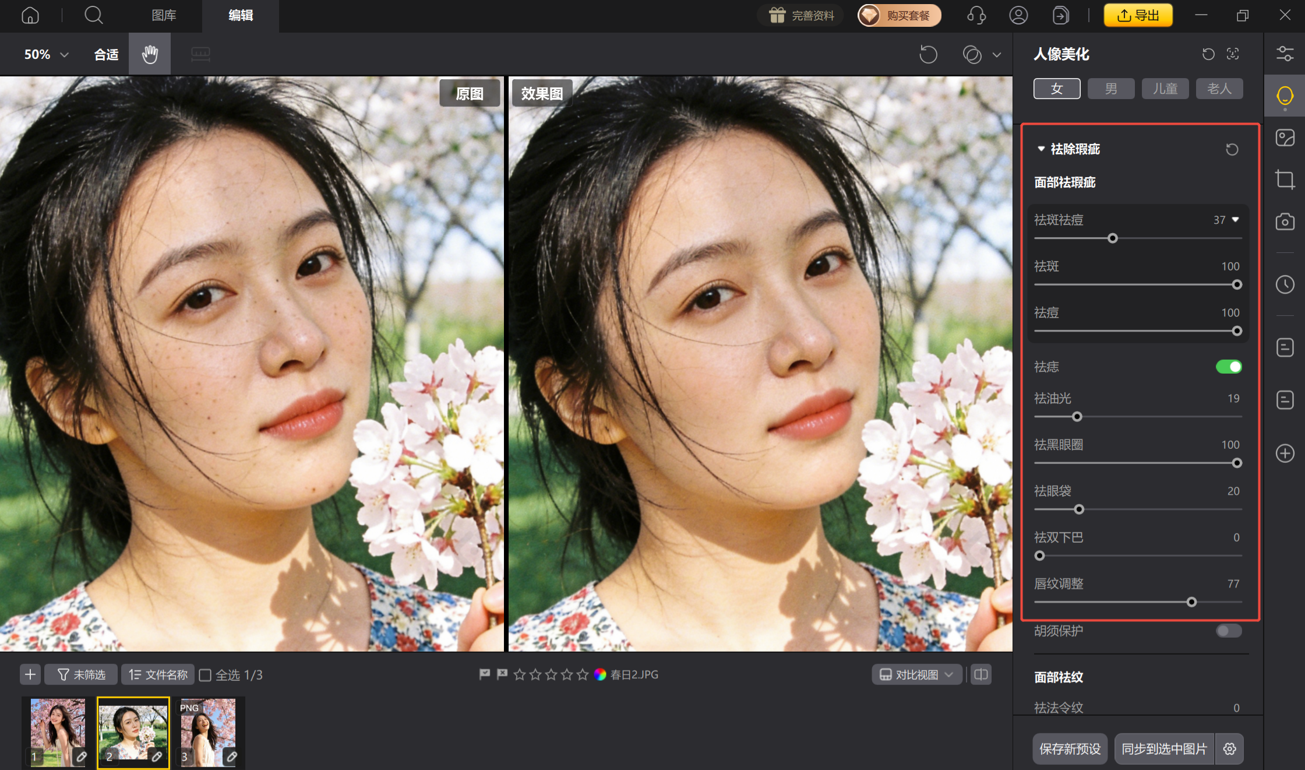Open customer support headset icon
The image size is (1305, 770).
coord(976,15)
